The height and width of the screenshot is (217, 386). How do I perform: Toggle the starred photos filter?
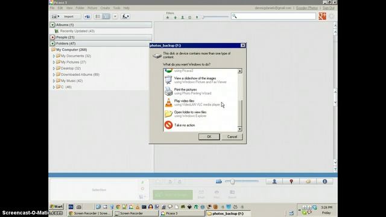click(x=168, y=17)
